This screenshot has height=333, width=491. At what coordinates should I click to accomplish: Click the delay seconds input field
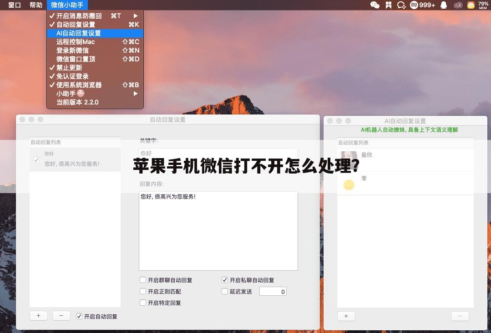click(x=273, y=291)
